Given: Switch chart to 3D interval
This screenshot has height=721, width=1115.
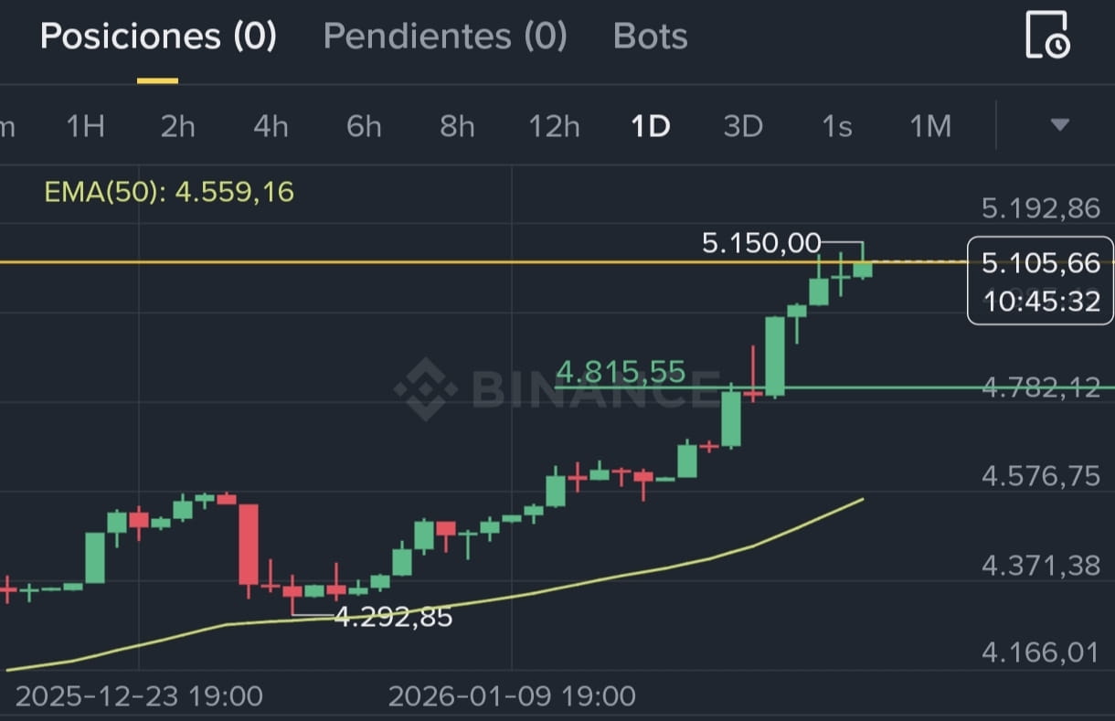Looking at the screenshot, I should pos(743,126).
